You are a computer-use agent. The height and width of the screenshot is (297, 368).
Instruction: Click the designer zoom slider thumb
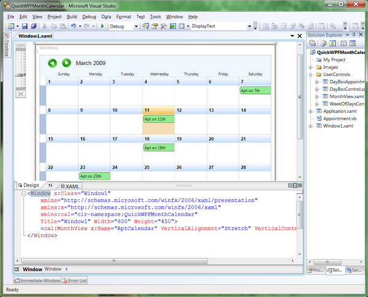20,75
